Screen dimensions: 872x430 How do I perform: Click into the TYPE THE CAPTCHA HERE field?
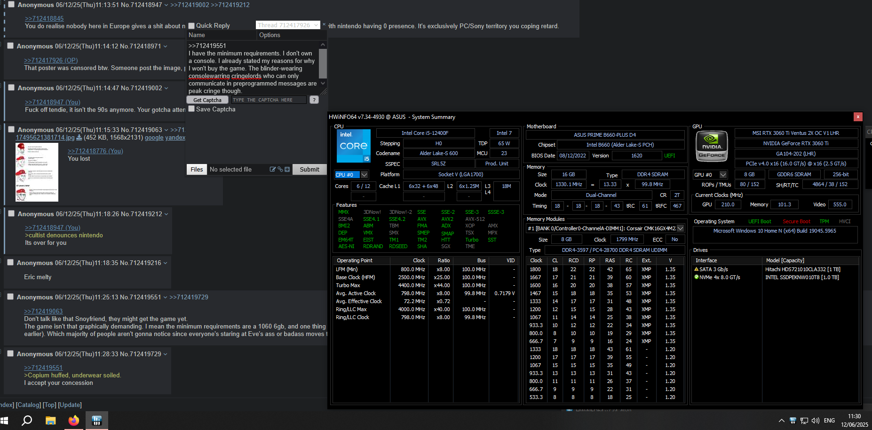pyautogui.click(x=269, y=100)
